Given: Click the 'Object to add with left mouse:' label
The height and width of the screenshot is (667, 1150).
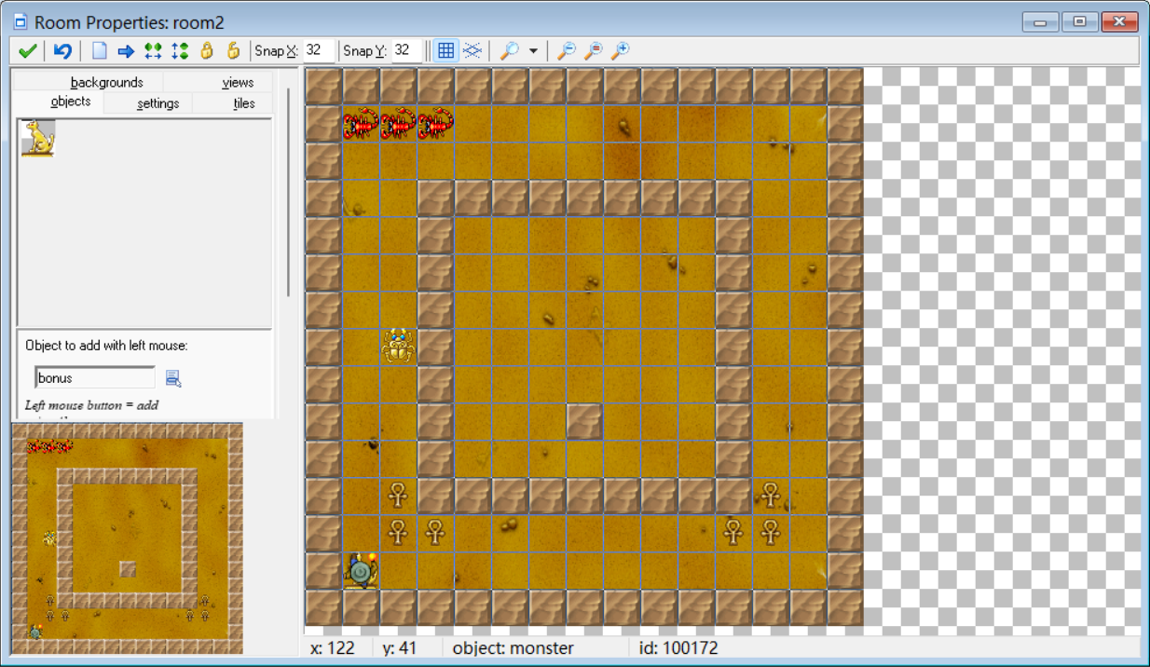Looking at the screenshot, I should [107, 346].
